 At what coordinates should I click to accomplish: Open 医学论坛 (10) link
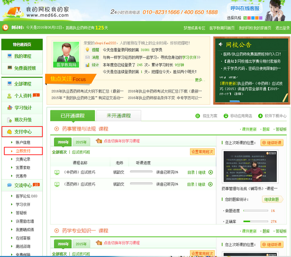pyautogui.click(x=26, y=196)
